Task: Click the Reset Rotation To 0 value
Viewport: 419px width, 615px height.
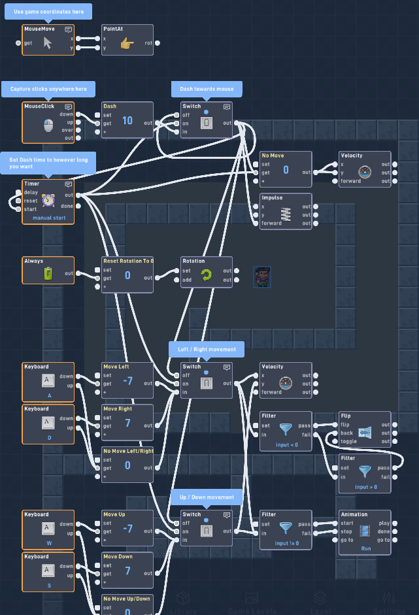Action: coord(127,275)
